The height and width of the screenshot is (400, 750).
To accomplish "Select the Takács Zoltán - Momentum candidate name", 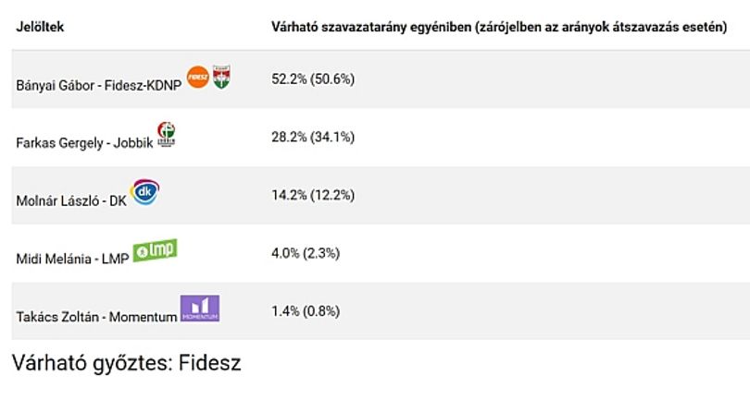I will click(96, 317).
